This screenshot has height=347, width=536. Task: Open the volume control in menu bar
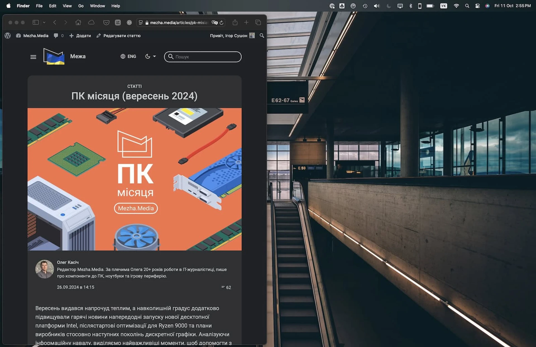tap(377, 6)
